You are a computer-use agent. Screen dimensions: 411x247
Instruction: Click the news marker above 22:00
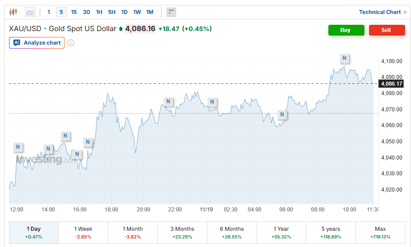point(168,101)
